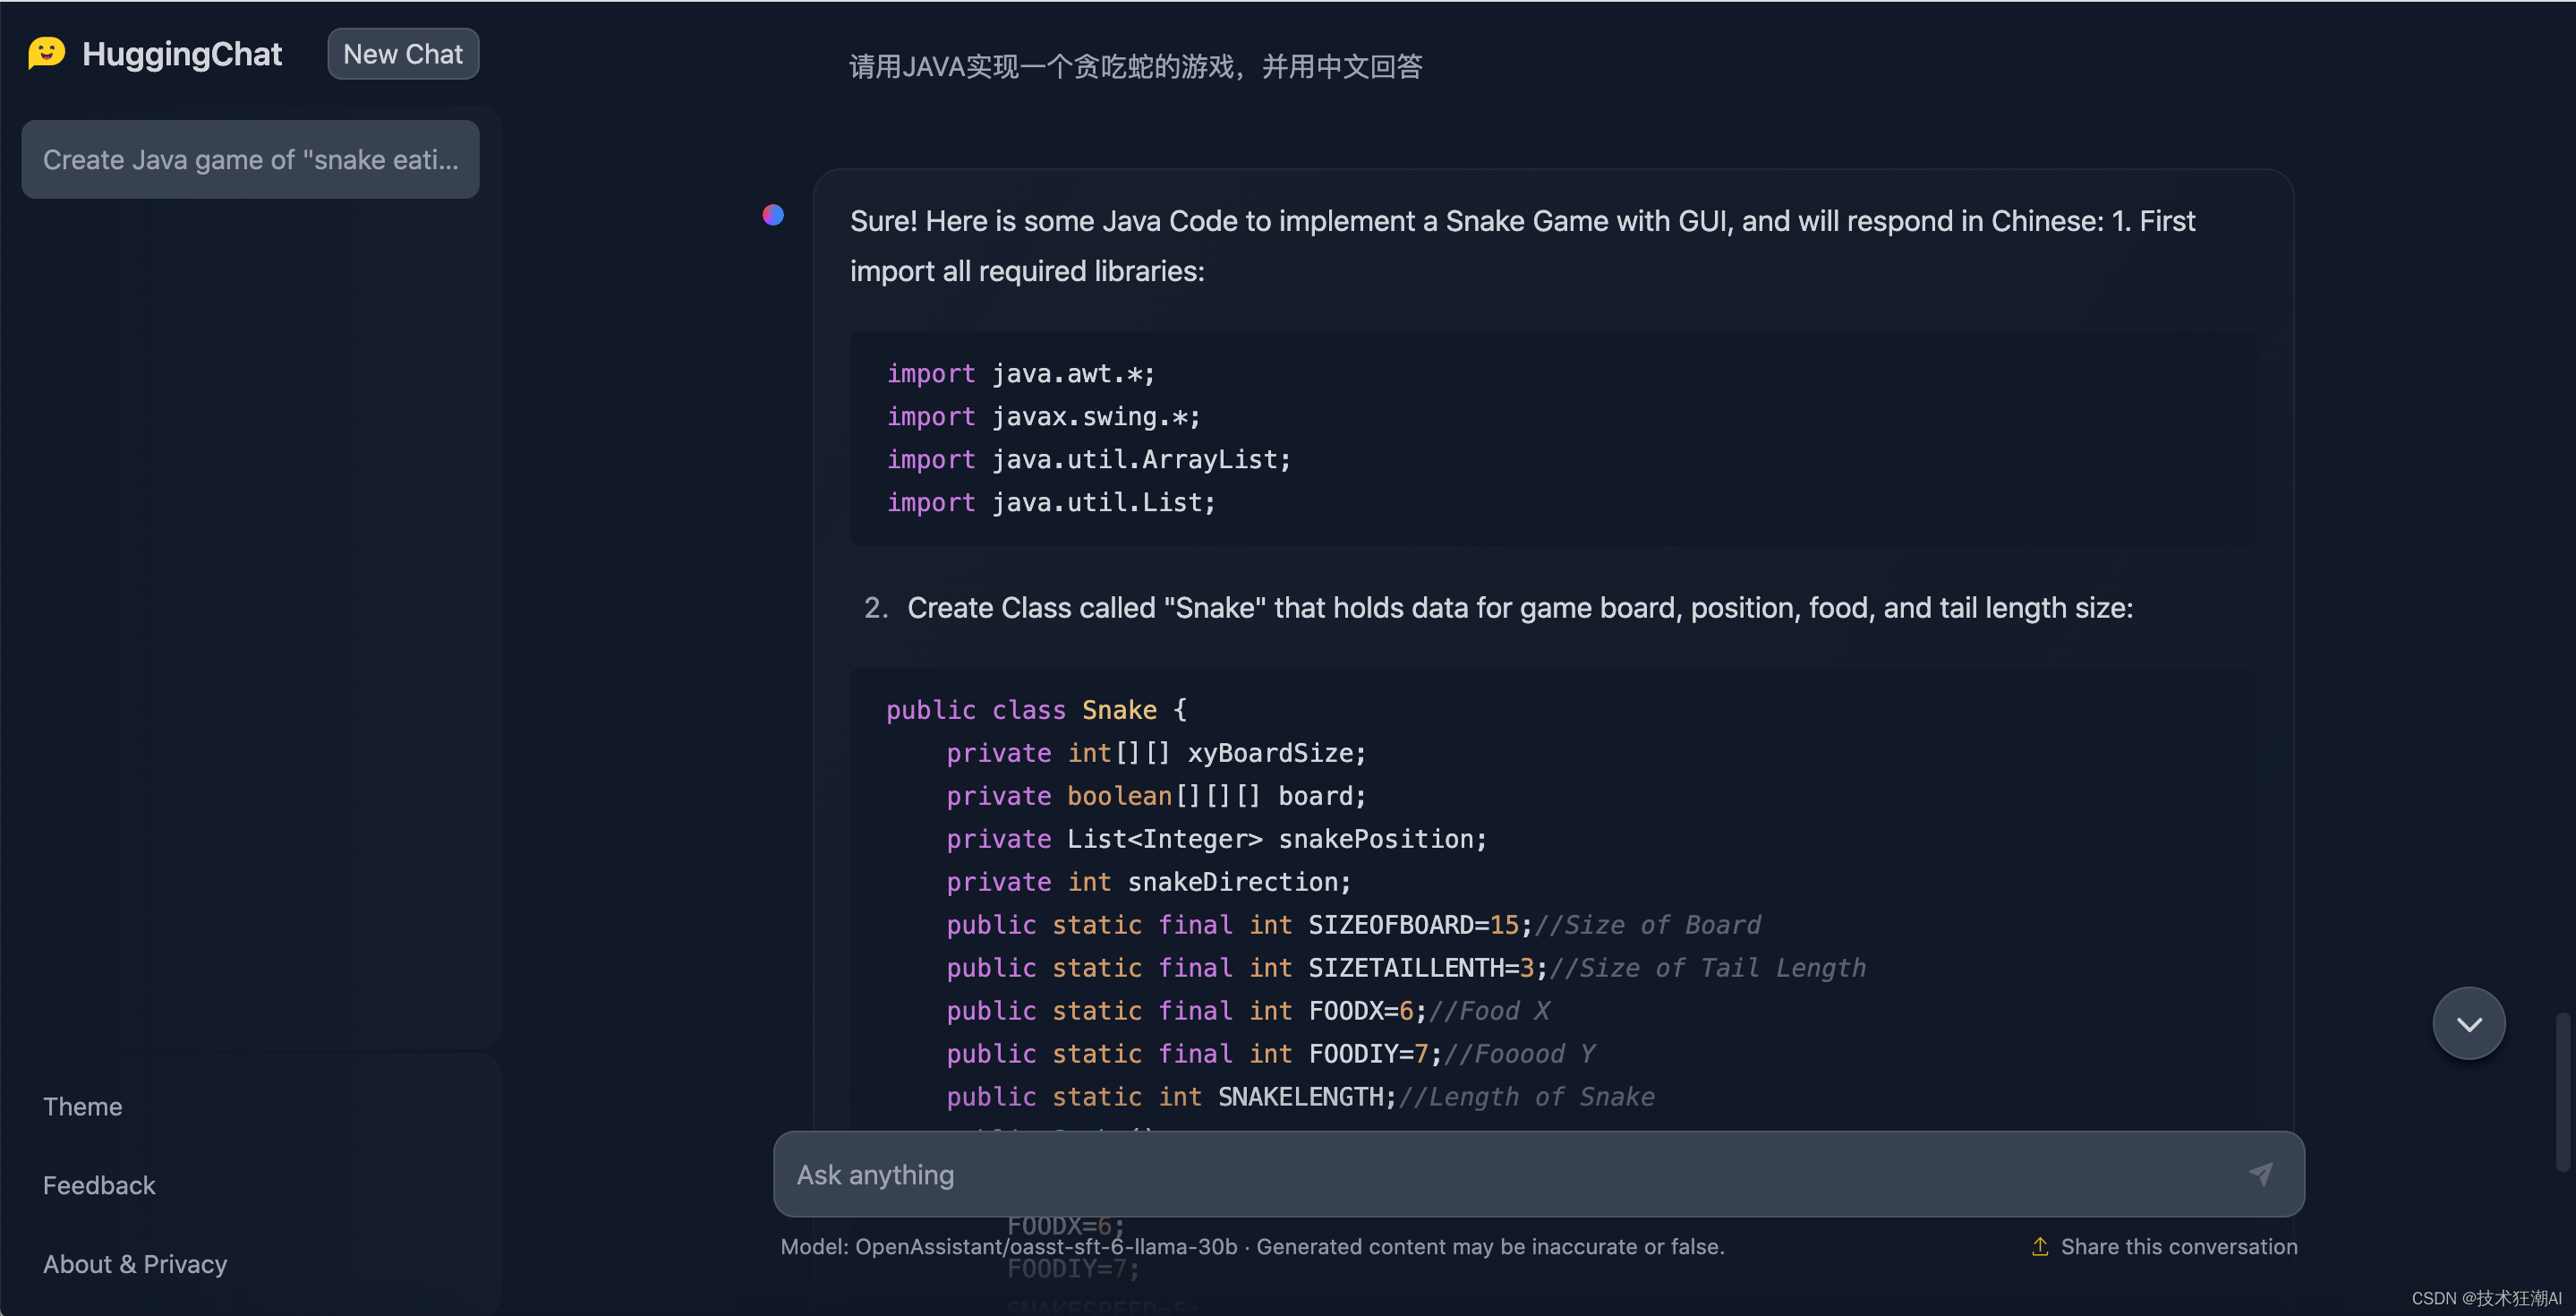The image size is (2576, 1316).
Task: Click the HuggingChat logo icon
Action: click(44, 52)
